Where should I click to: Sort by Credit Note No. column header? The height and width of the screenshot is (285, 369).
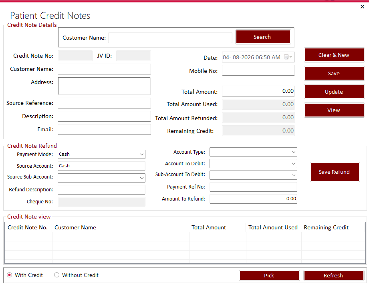click(x=28, y=227)
